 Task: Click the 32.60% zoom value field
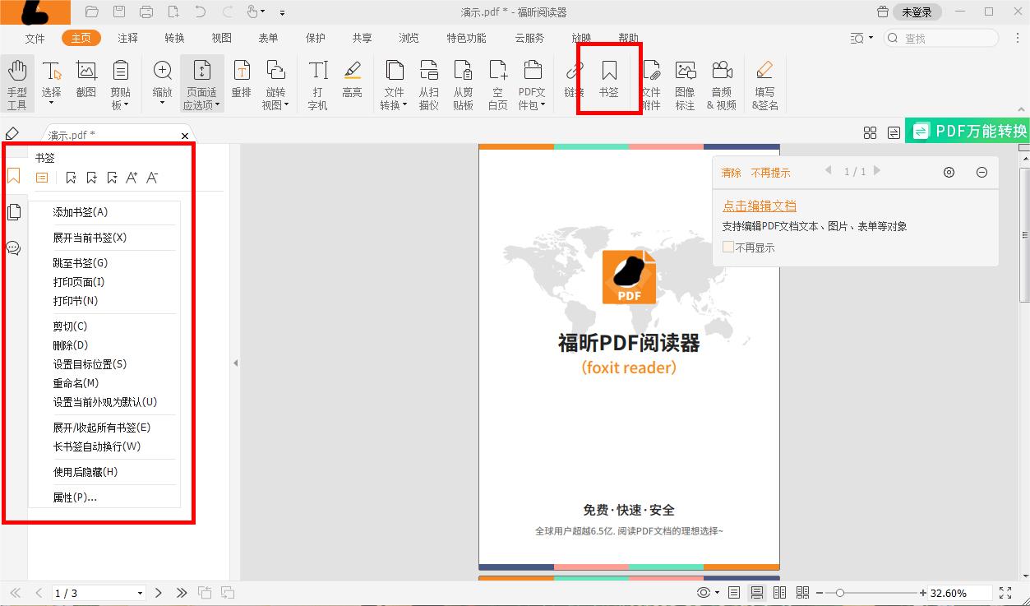click(950, 592)
